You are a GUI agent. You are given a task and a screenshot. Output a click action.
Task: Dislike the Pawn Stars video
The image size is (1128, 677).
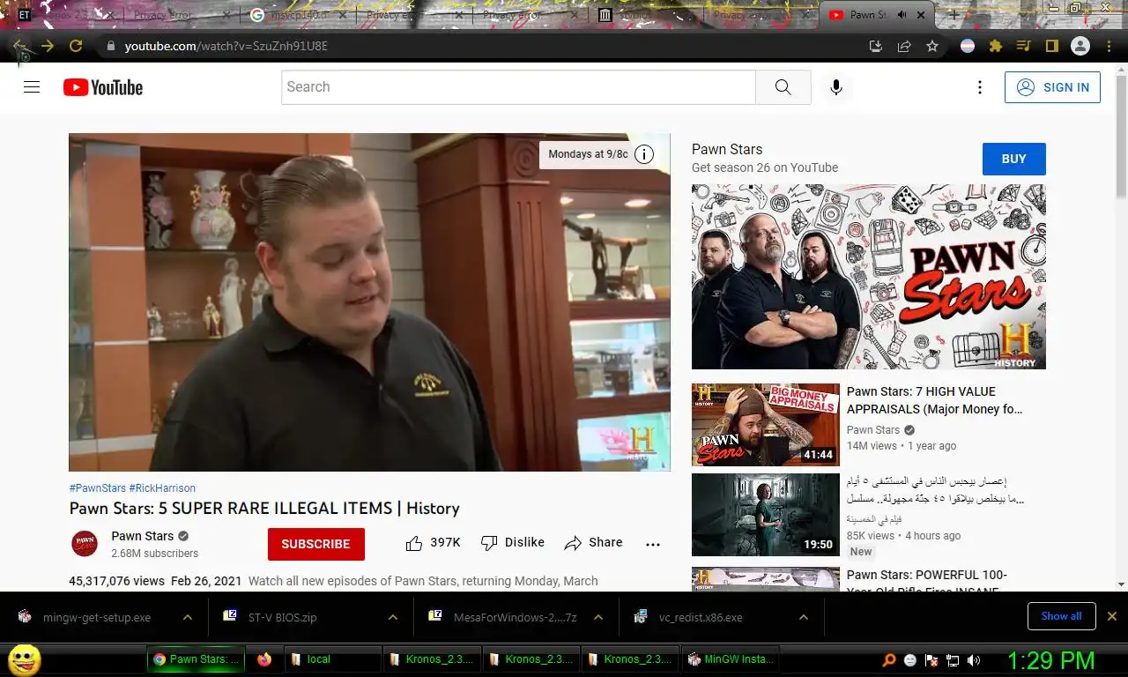[513, 543]
